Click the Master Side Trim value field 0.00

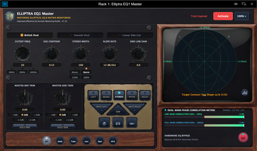63,110
